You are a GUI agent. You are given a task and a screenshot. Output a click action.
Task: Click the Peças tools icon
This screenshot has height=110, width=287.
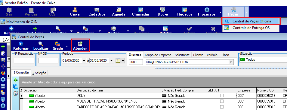233,10
